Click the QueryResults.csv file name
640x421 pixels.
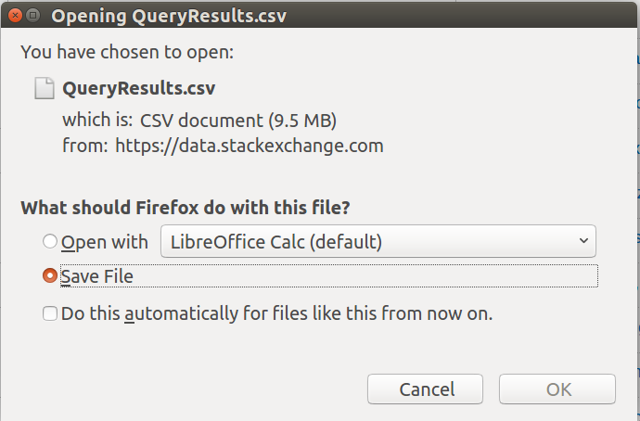[x=138, y=89]
